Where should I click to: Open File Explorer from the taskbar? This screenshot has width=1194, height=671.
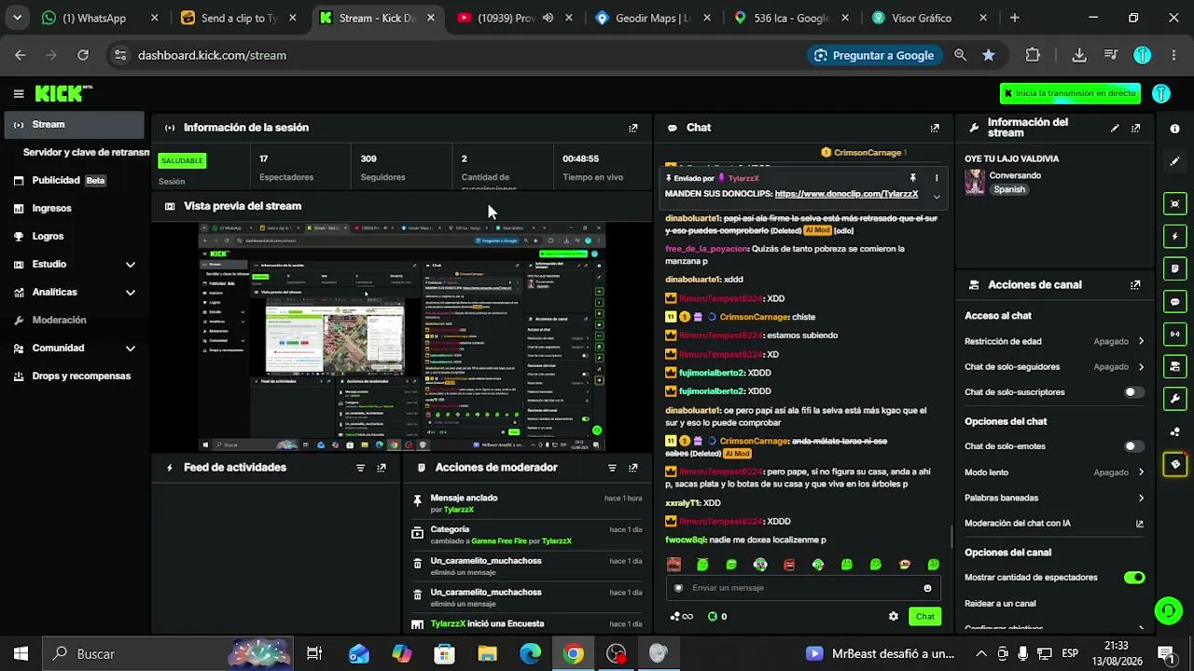click(x=487, y=654)
